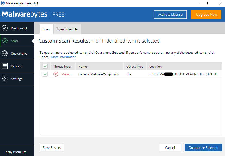Click the Dashboard pulse icon in sidebar
Screen dimensions: 225x156
click(5, 28)
